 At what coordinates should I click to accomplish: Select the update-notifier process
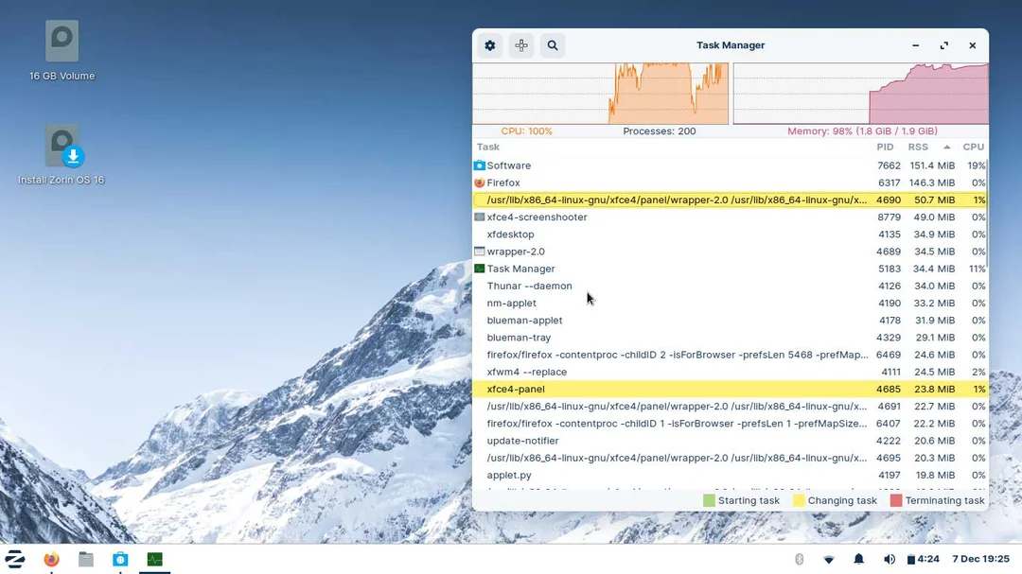click(x=730, y=441)
